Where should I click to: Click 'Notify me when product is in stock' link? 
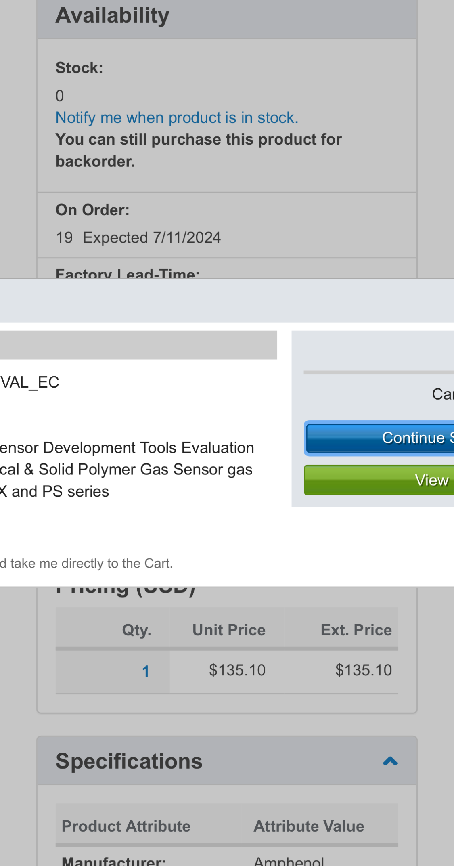pyautogui.click(x=177, y=118)
